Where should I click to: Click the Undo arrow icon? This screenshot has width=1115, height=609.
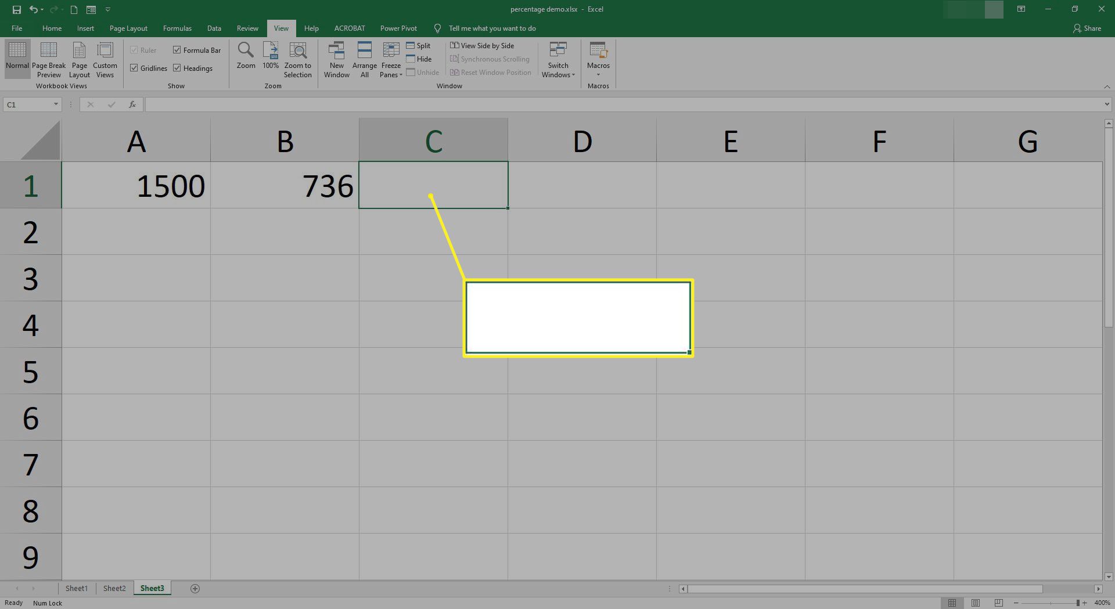click(34, 9)
